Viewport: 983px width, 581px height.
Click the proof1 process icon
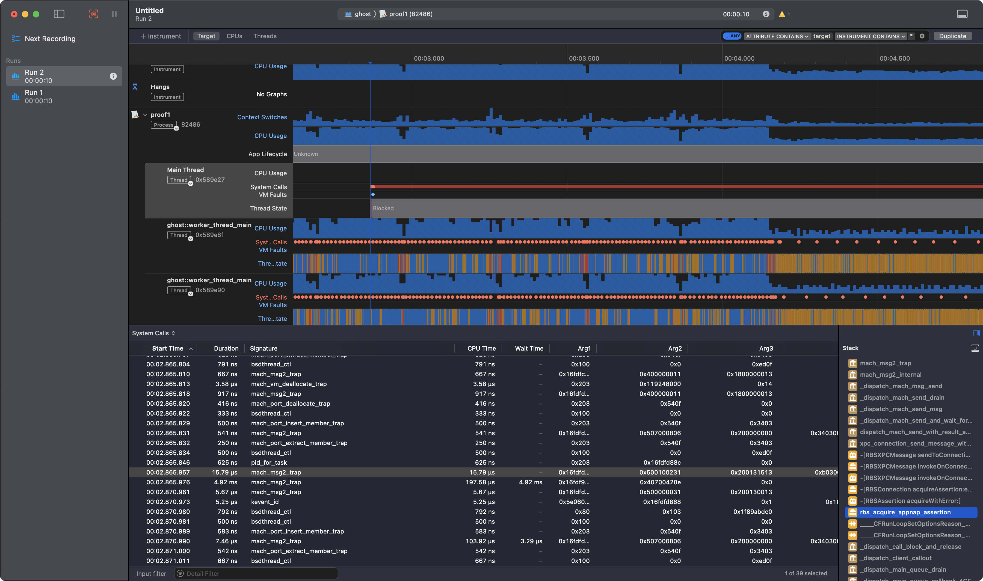click(x=135, y=114)
